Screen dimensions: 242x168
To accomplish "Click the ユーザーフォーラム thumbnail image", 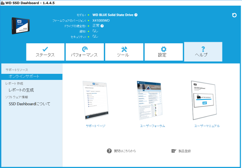I will click(x=150, y=101).
